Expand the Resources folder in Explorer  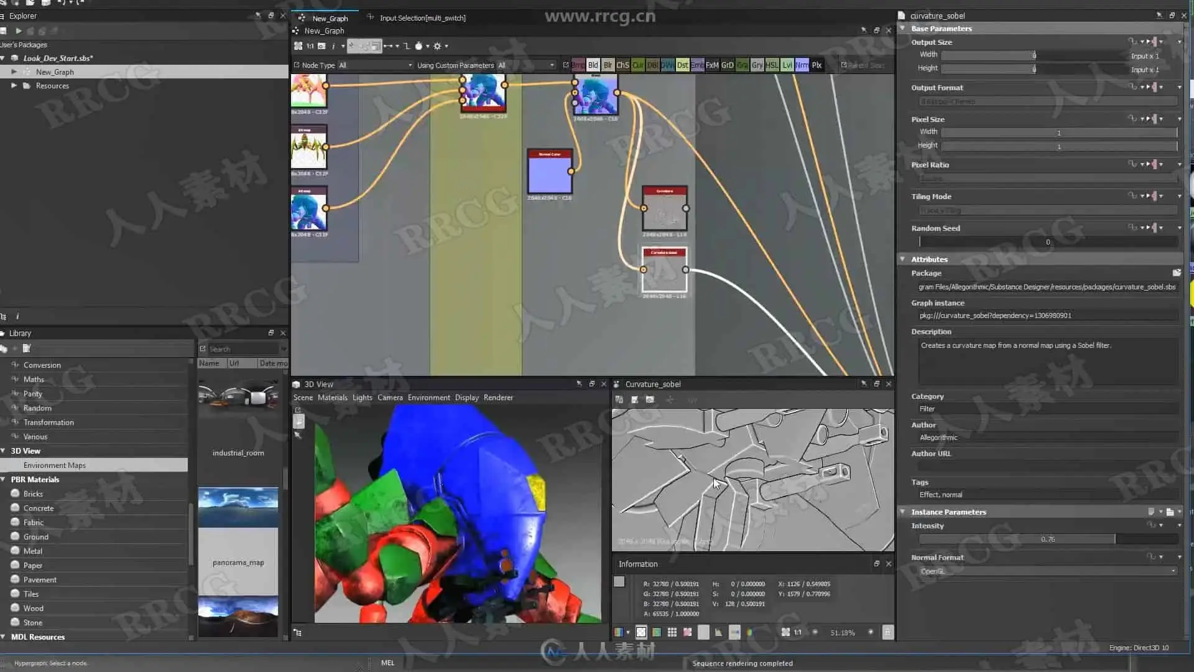(x=14, y=86)
